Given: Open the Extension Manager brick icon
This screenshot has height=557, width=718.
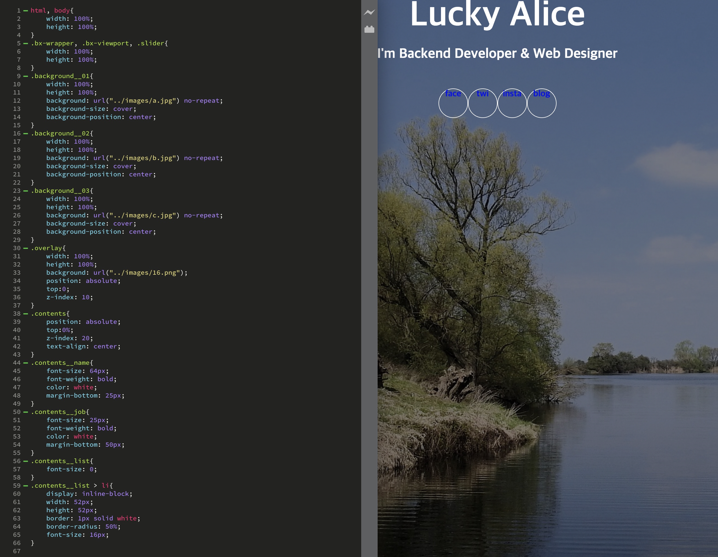Looking at the screenshot, I should [369, 29].
